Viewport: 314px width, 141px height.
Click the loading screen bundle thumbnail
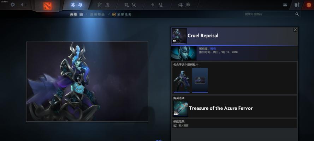pos(200,80)
